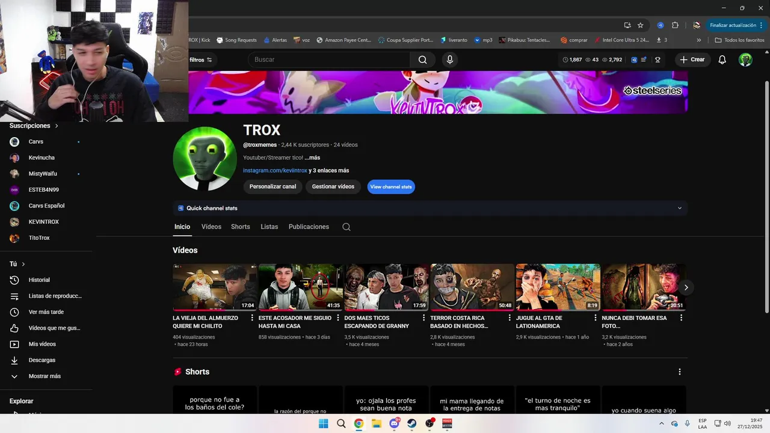This screenshot has width=770, height=433.
Task: Open Steam from the taskbar
Action: coord(411,423)
